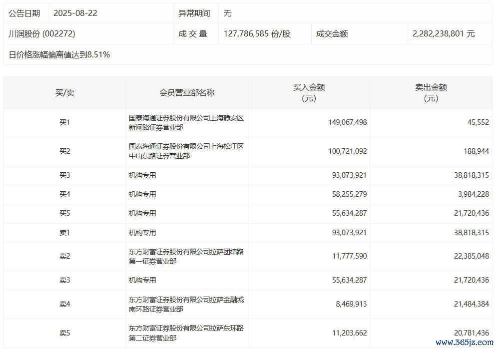
Task: Select the 卖5 row label
Action: [64, 333]
